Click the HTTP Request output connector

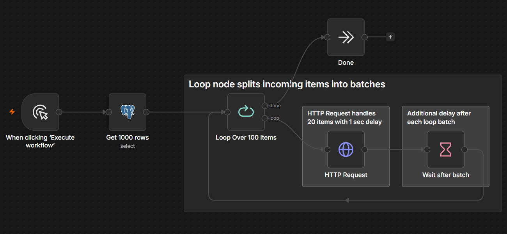pos(365,149)
